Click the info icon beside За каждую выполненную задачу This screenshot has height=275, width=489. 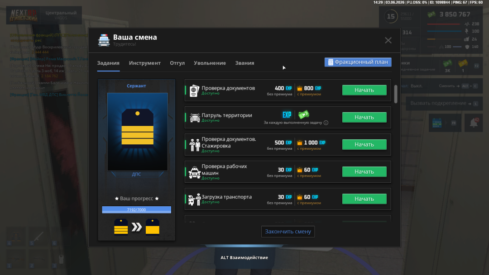(326, 123)
